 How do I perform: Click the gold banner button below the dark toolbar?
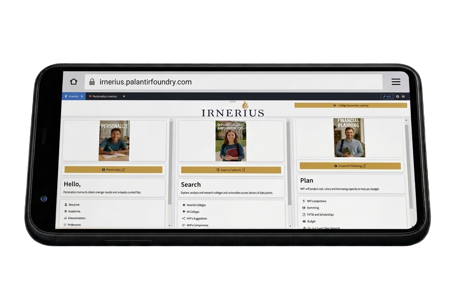coord(351,105)
